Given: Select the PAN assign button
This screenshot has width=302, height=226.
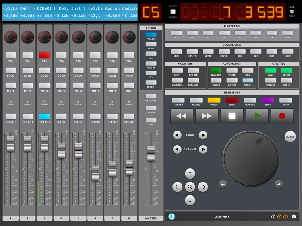Looking at the screenshot, I should (151, 54).
